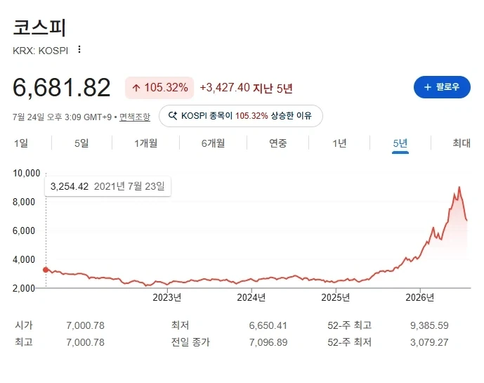Screen dimensions: 484x383
Task: Show the 최대 chart range
Action: tap(462, 143)
